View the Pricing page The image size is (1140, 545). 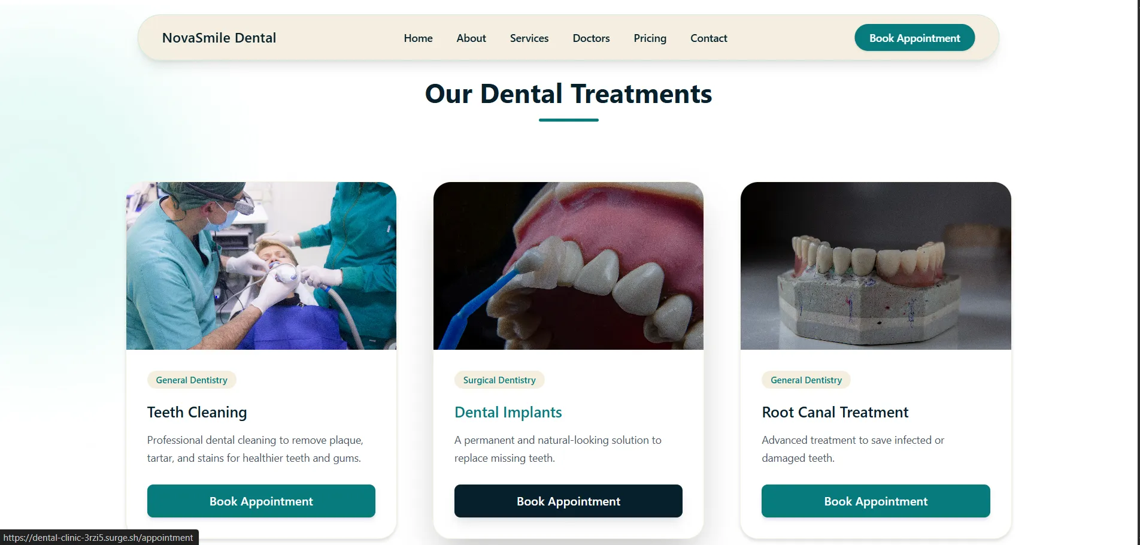650,38
